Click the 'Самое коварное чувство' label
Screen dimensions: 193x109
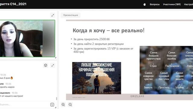148,76
